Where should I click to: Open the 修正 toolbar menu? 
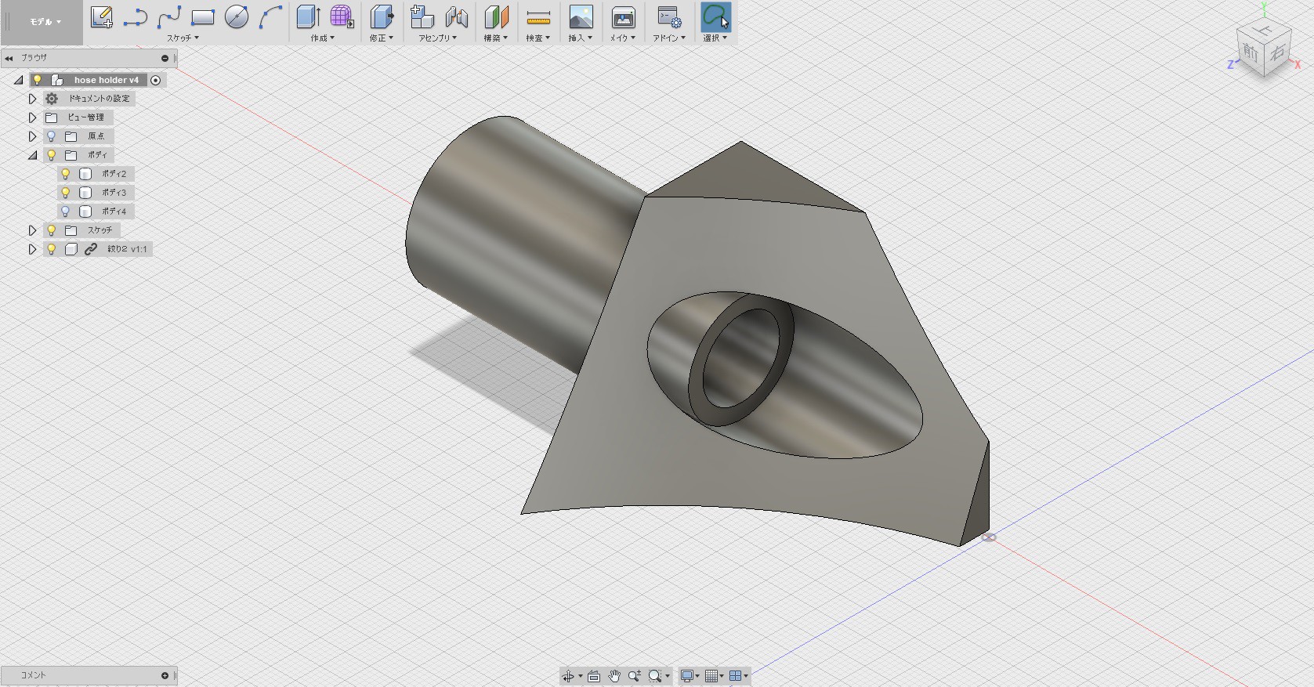coord(381,38)
